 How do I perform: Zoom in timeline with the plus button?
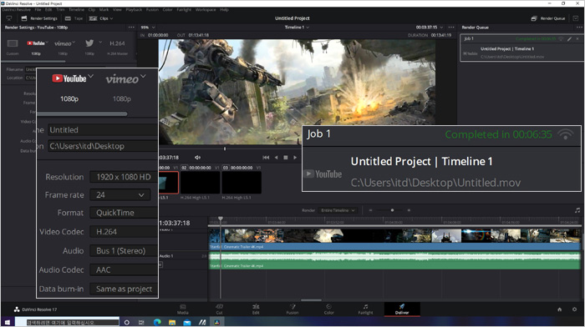[x=409, y=210]
